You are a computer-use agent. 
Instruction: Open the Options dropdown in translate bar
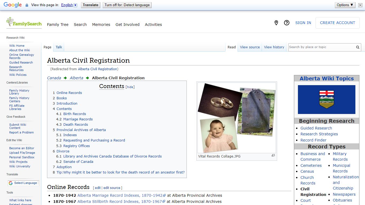345,5
